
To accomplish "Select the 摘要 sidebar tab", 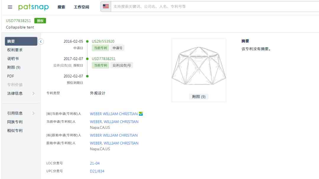I will [21, 41].
